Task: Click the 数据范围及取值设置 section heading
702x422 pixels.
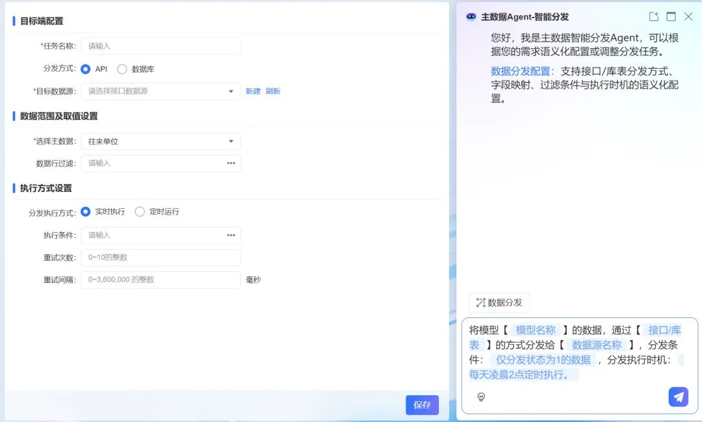Action: coord(58,116)
